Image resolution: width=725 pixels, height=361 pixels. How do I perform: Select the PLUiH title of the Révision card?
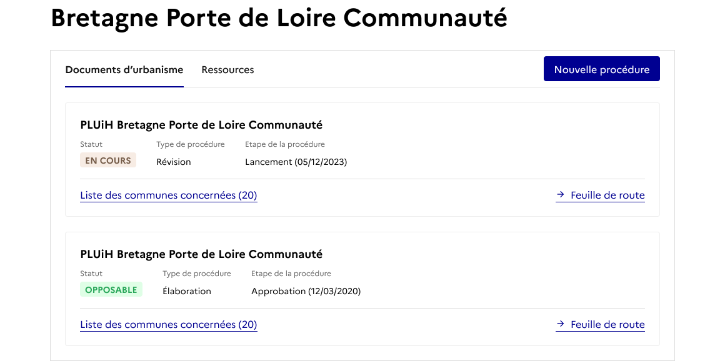(201, 125)
